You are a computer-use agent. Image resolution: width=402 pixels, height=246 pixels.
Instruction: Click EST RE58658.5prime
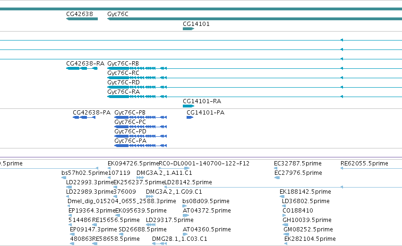pos(116,239)
